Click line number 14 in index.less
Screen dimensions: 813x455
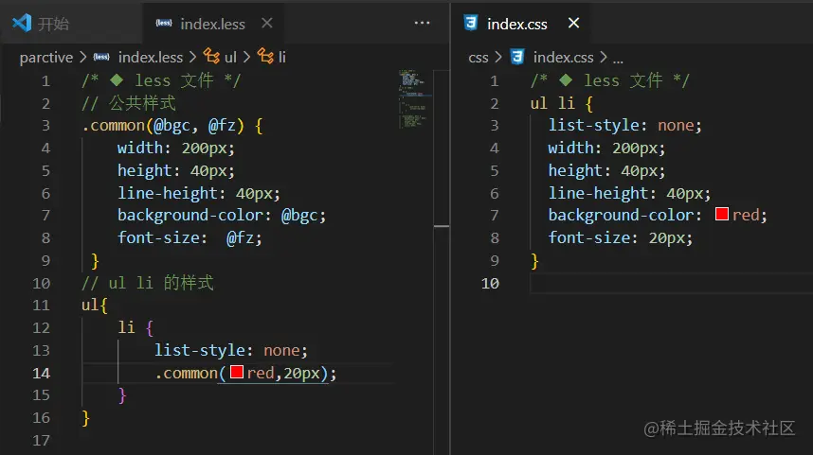click(x=42, y=374)
